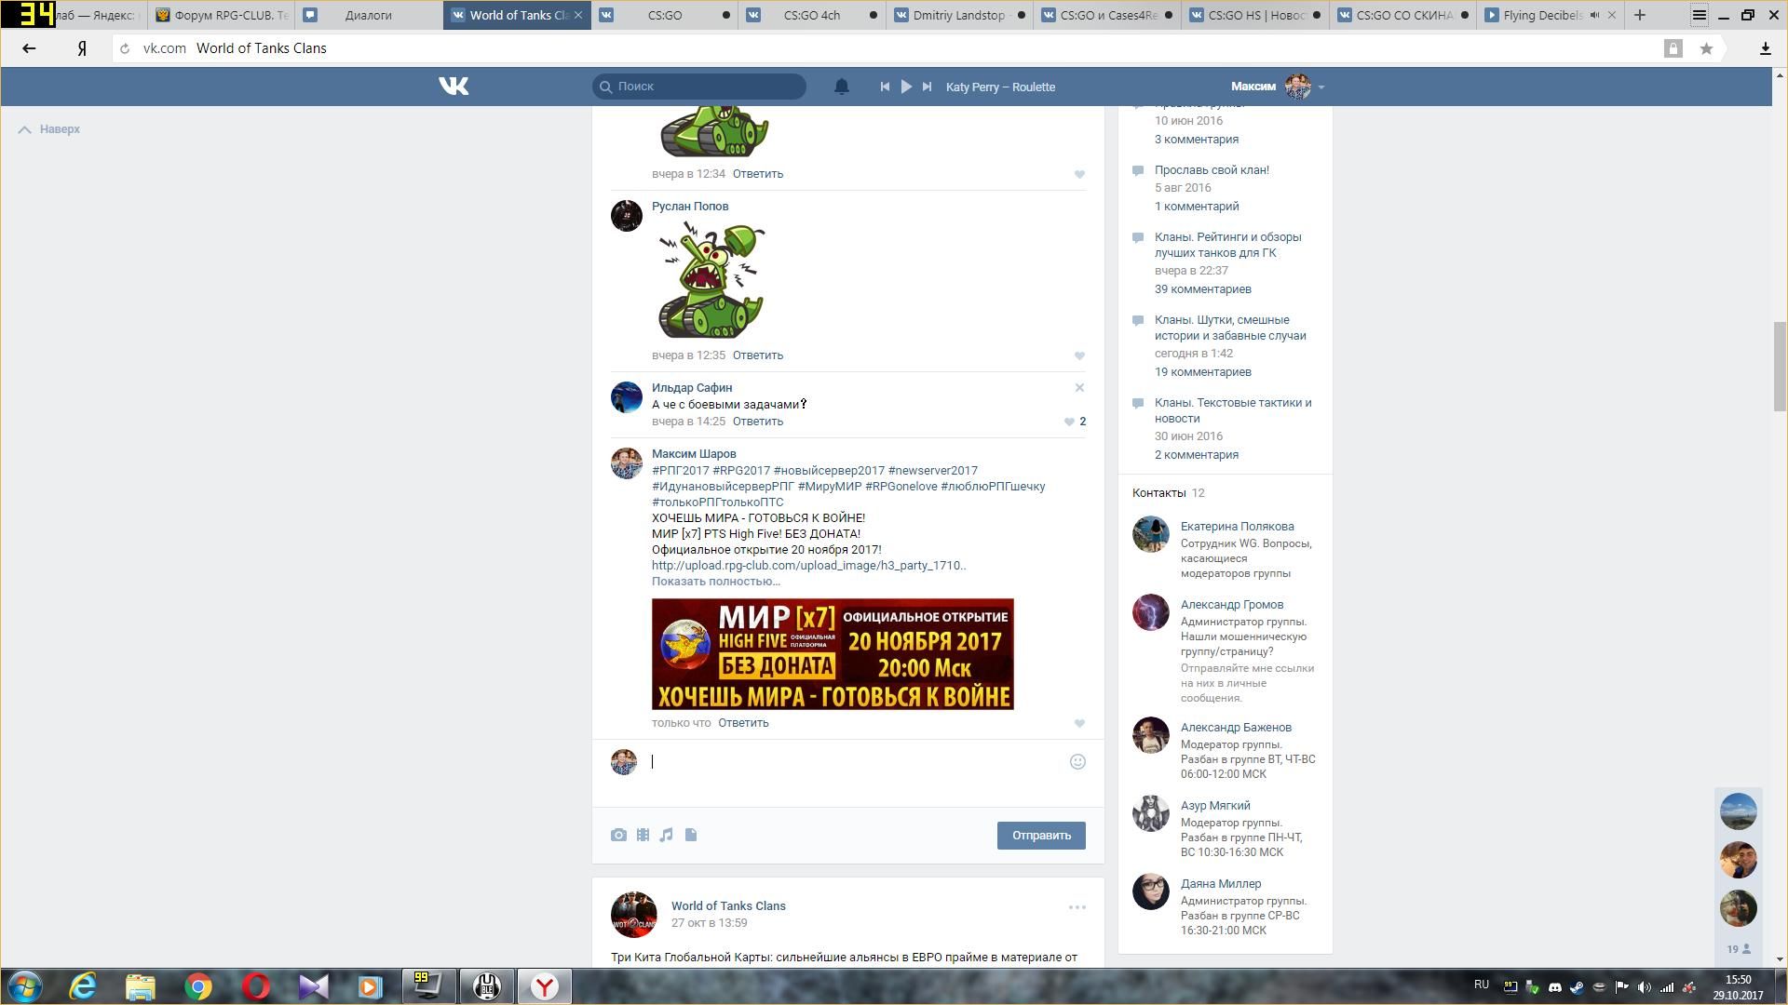Click Ответить under Ильдар Сафин's comment
Image resolution: width=1788 pixels, height=1005 pixels.
pos(757,422)
